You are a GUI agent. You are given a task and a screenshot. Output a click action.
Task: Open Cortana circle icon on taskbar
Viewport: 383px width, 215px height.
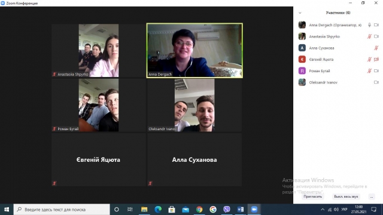point(117,210)
